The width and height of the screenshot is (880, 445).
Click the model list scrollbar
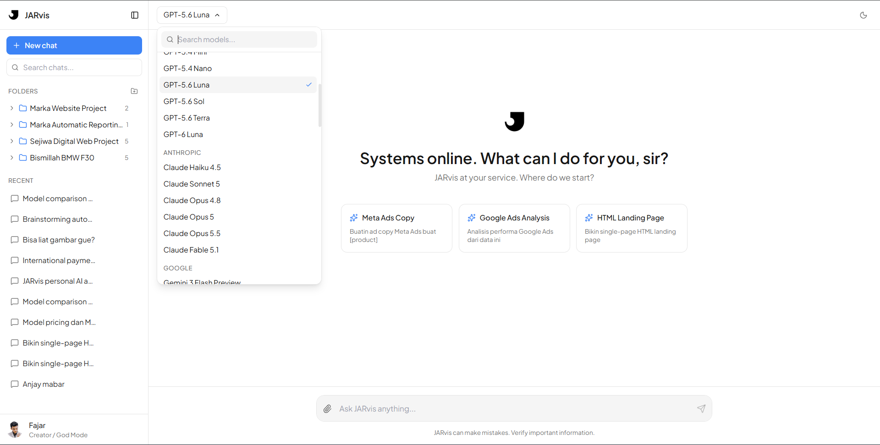pos(319,105)
